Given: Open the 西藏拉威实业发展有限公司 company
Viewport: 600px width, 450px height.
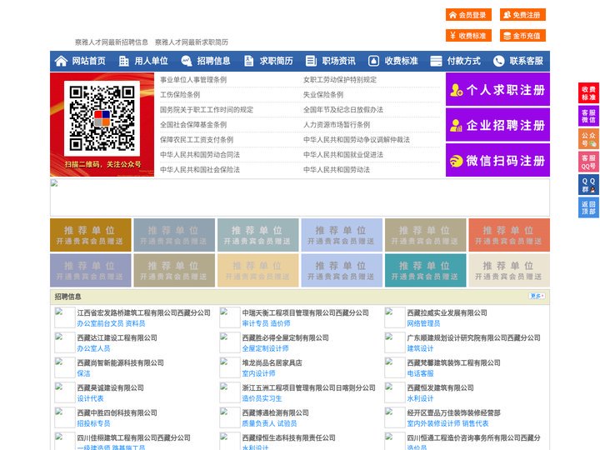Looking at the screenshot, I should tap(447, 312).
